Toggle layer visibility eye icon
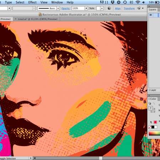Image resolution: width=160 pixels, height=160 pixels. (x=151, y=15)
